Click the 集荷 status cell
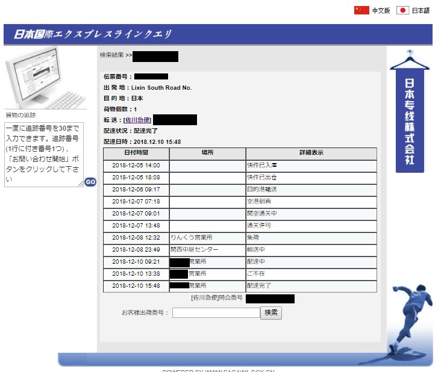 (311, 238)
